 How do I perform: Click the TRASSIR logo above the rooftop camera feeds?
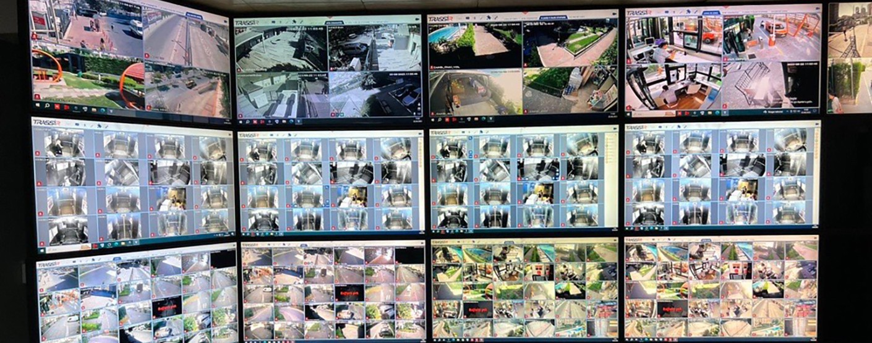247,22
